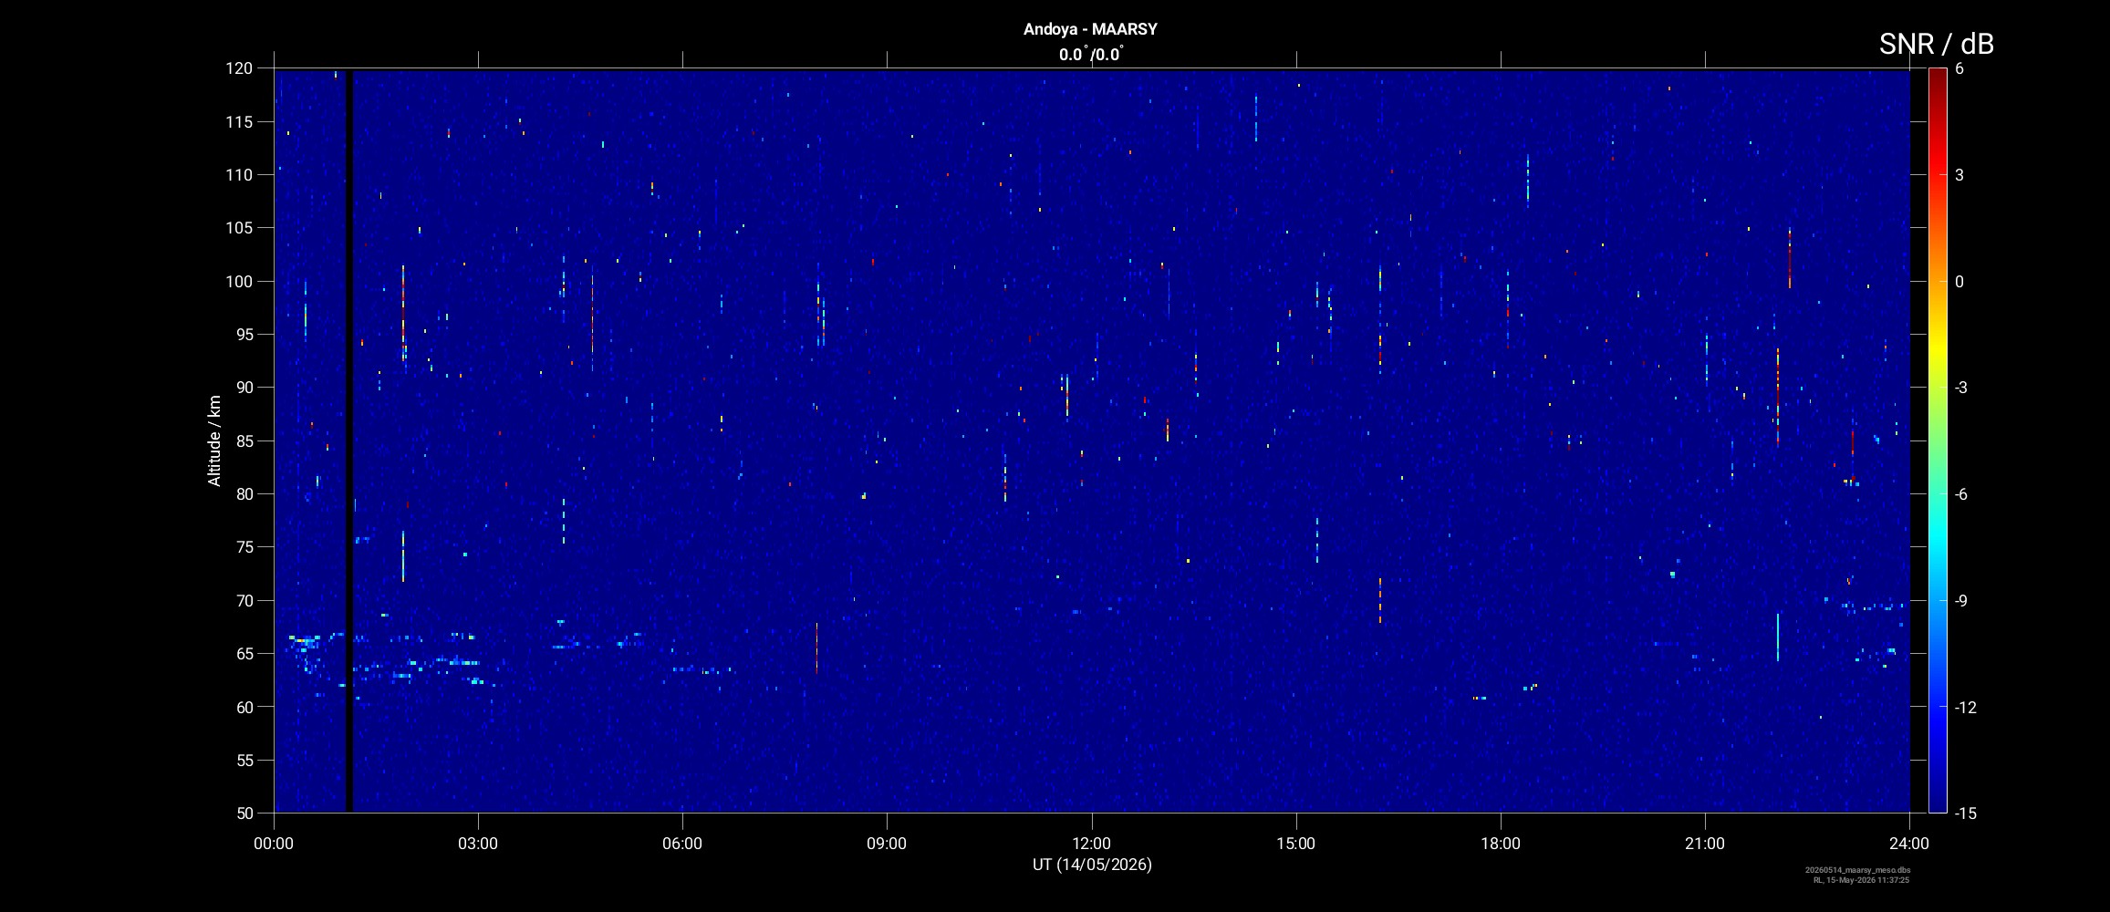Click the SNR colorbar gradient strip
This screenshot has height=912, width=2110.
(x=1938, y=440)
